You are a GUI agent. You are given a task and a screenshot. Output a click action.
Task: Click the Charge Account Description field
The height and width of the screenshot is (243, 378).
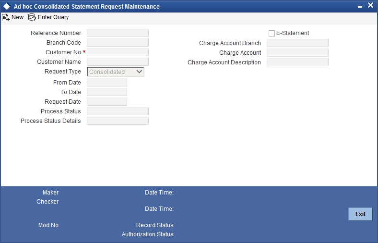coord(297,62)
